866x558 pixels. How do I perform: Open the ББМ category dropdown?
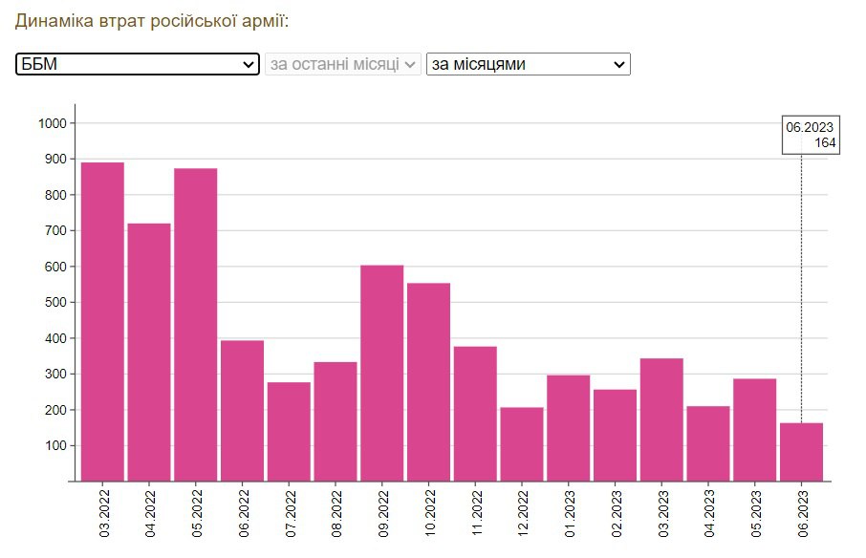pos(137,64)
